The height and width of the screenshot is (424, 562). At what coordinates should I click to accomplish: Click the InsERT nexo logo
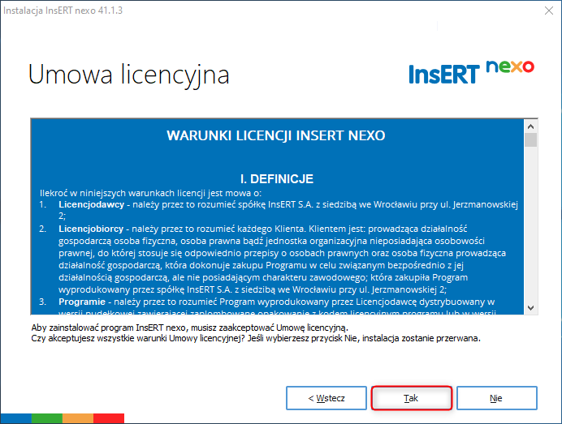pyautogui.click(x=471, y=72)
